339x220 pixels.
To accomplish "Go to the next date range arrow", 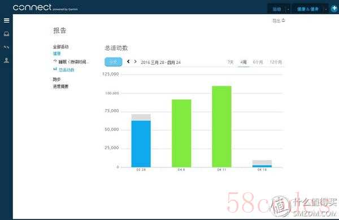I will (x=136, y=62).
